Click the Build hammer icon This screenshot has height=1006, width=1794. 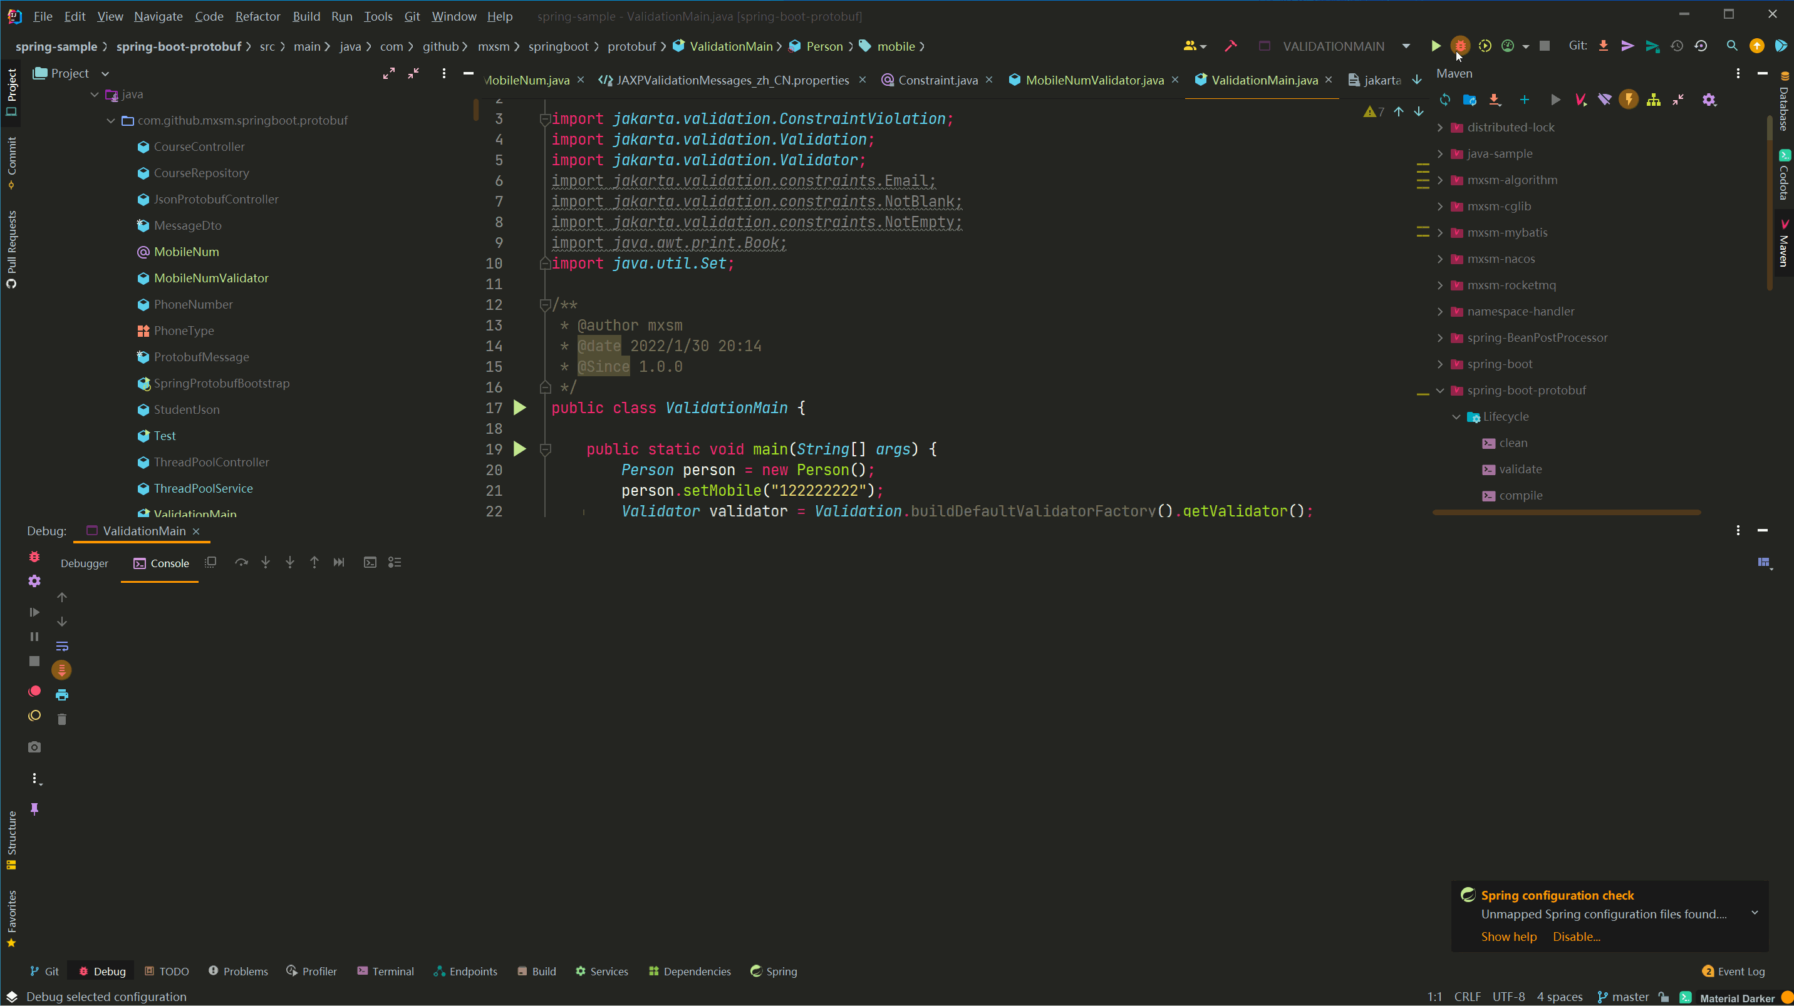tap(1231, 46)
